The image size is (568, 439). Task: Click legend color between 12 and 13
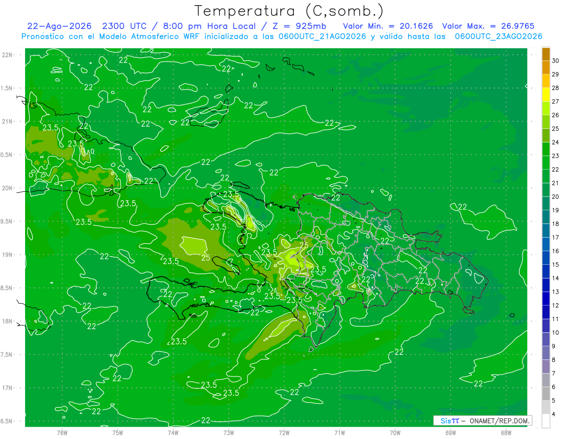tap(546, 299)
